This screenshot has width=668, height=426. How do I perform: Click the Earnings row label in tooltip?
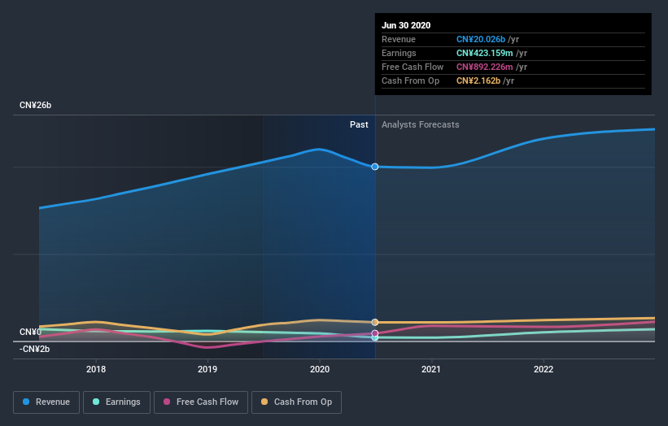pos(399,53)
